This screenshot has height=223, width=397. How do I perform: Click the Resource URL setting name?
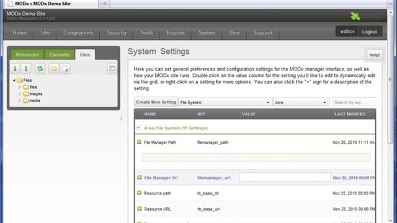(158, 209)
